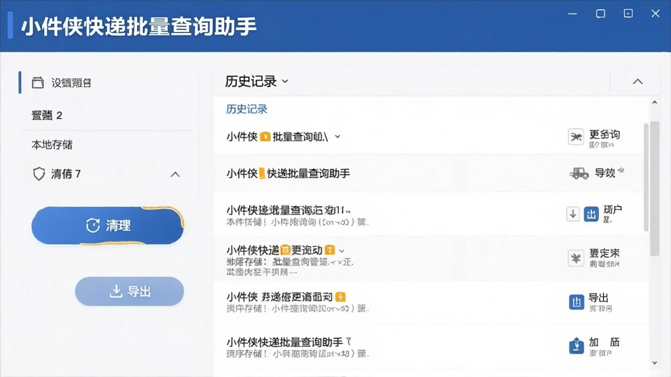Click the blue 历史记录 link

[246, 109]
